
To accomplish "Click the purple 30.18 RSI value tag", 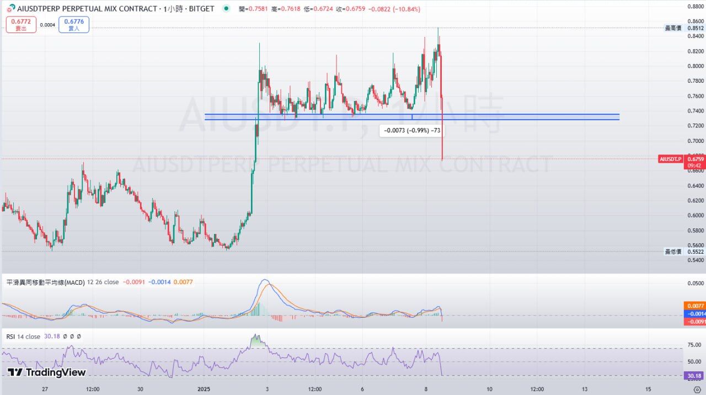I will point(694,376).
